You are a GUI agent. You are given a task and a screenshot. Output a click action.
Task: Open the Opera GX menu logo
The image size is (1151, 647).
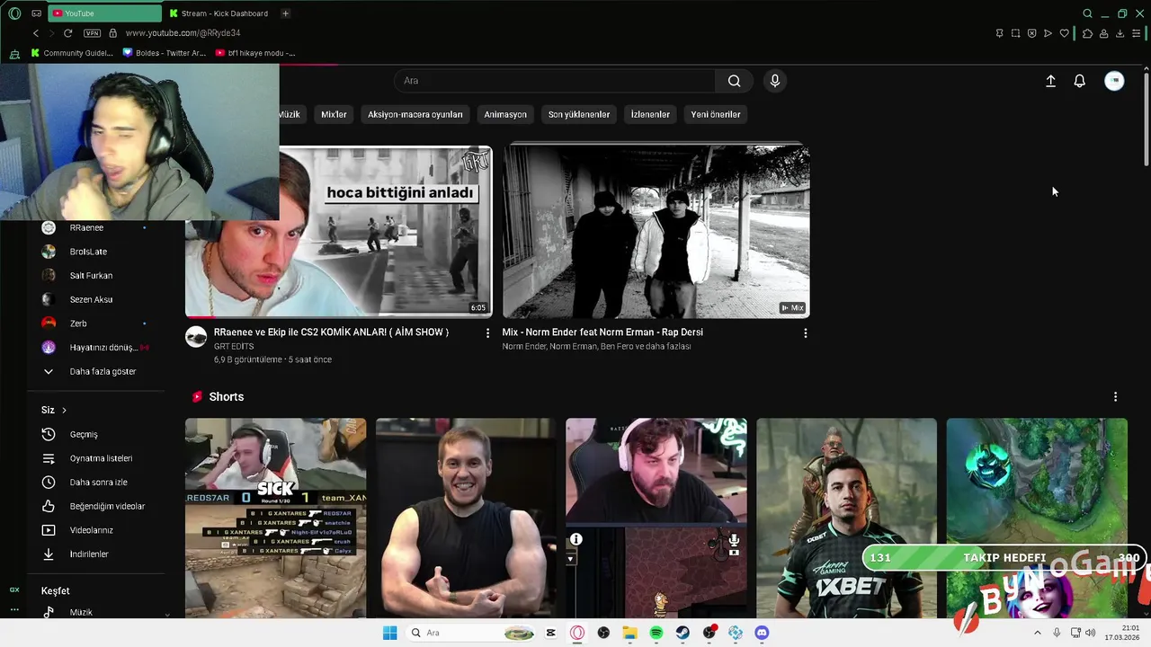pos(14,13)
